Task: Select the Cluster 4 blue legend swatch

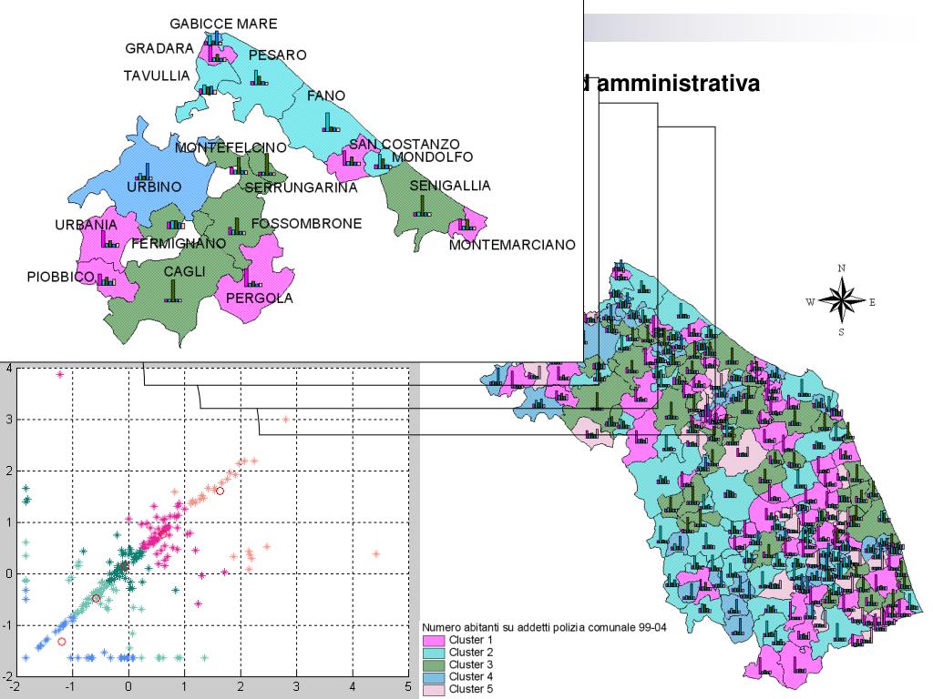Action: coord(433,677)
